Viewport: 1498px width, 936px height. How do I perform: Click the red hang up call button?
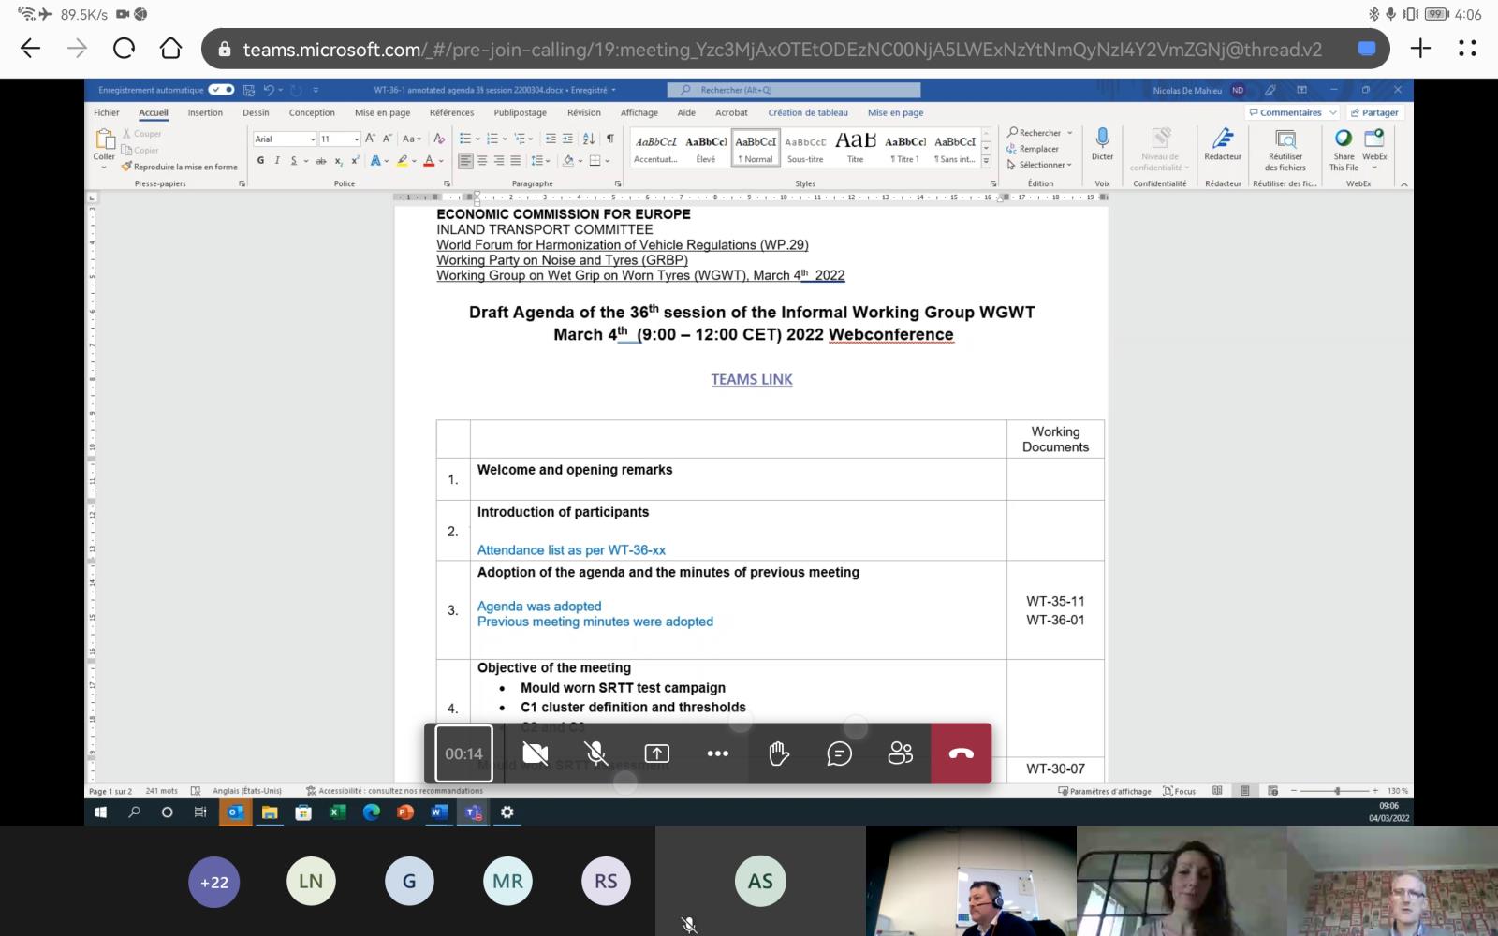pyautogui.click(x=961, y=753)
